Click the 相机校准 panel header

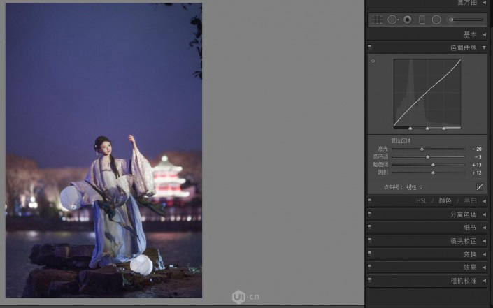tap(463, 281)
